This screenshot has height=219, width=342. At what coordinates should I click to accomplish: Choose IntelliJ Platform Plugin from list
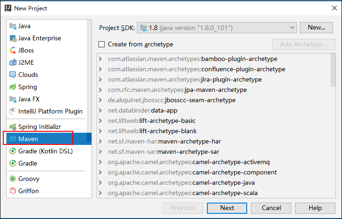point(50,112)
